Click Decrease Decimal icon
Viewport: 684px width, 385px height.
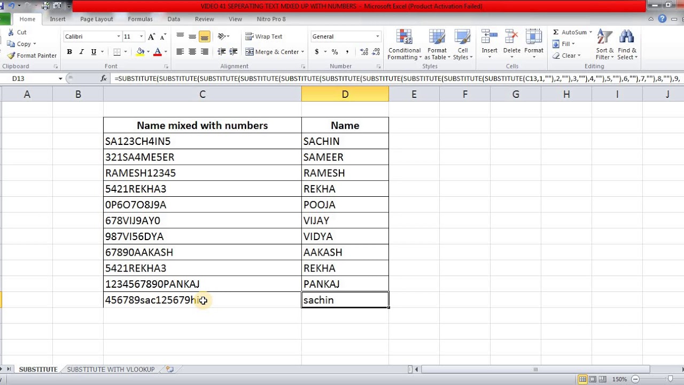(x=376, y=52)
